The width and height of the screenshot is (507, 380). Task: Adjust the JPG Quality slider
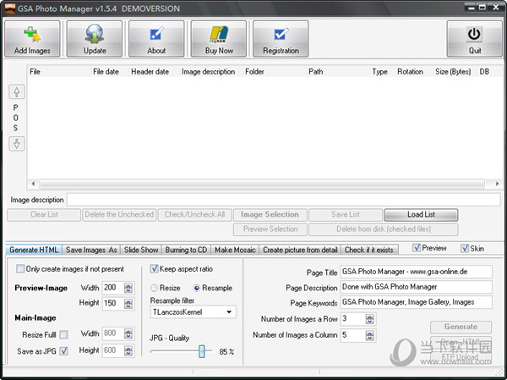pos(202,351)
